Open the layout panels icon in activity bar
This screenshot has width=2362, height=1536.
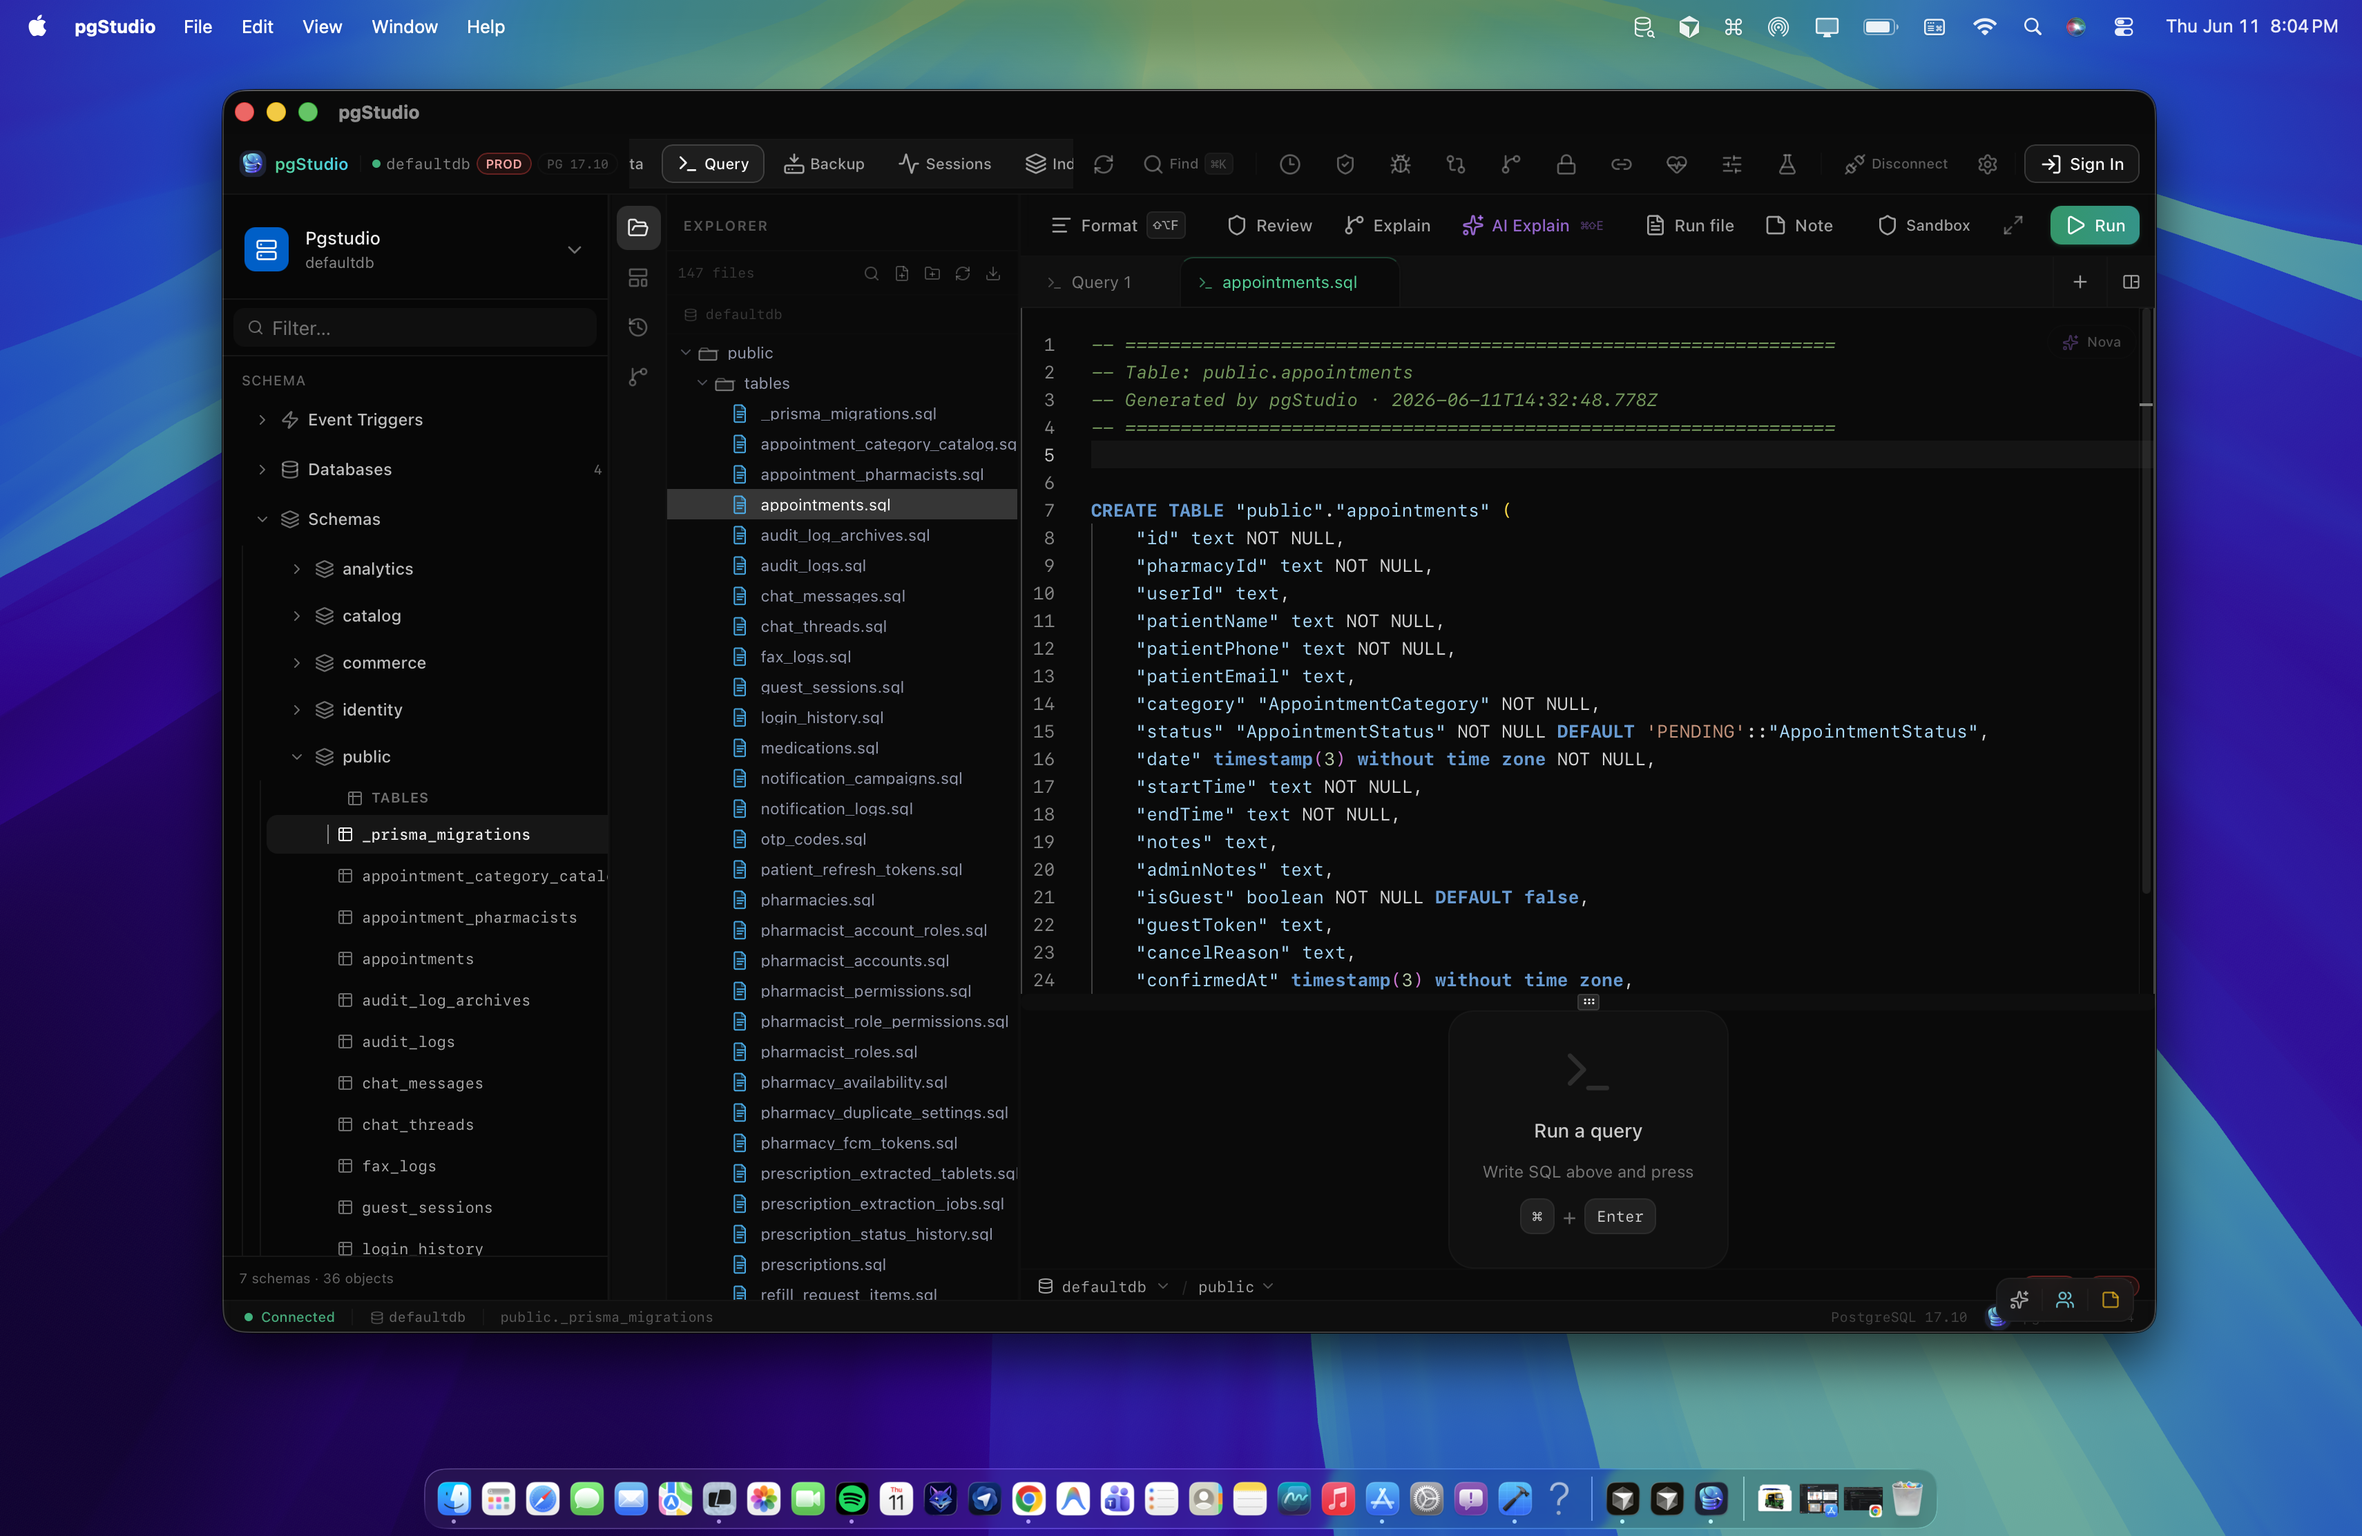point(638,278)
